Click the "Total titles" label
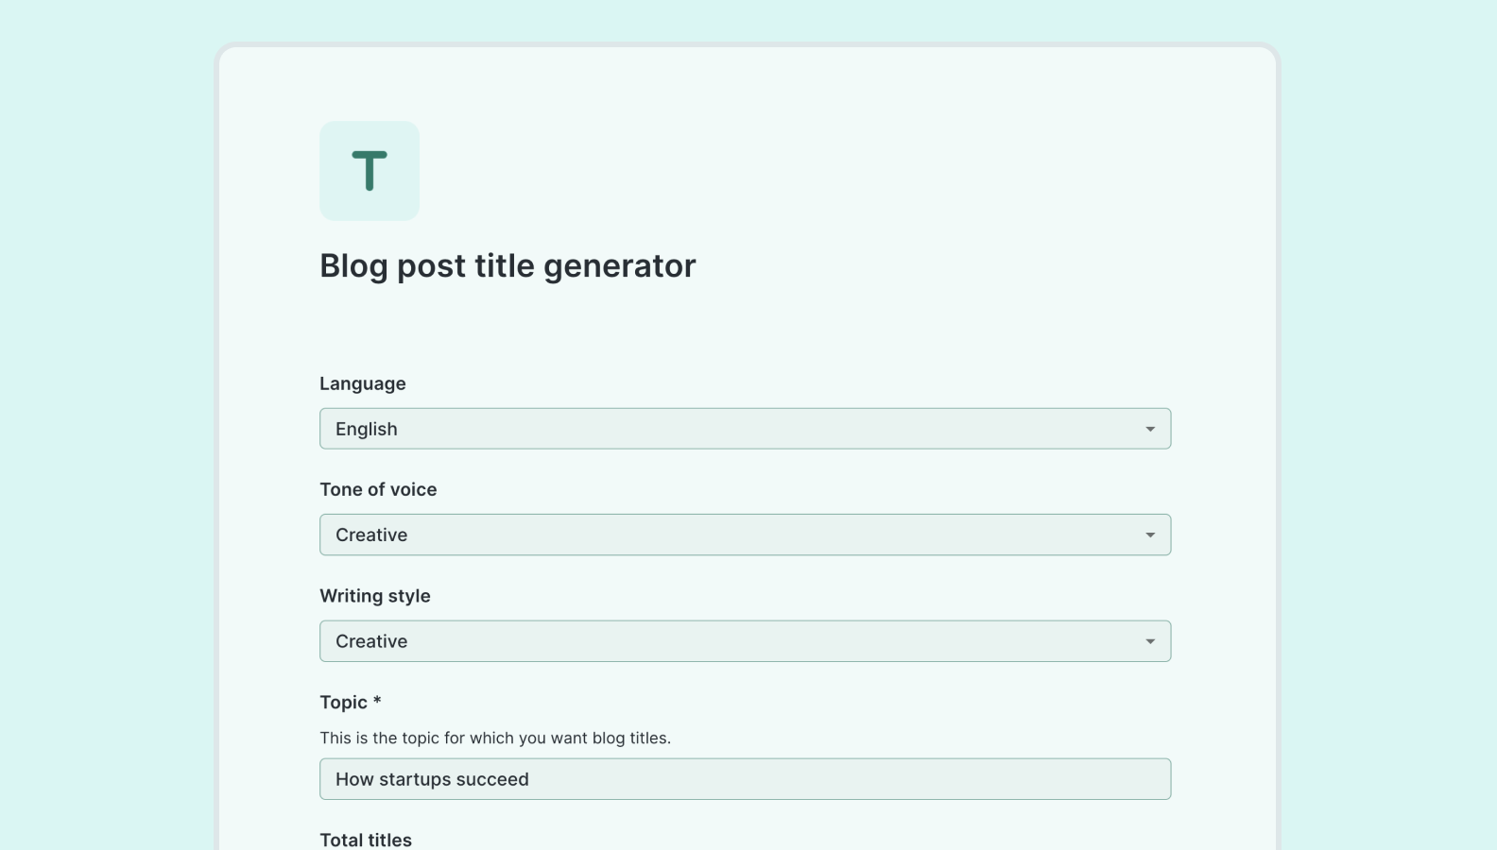This screenshot has width=1497, height=850. (366, 839)
